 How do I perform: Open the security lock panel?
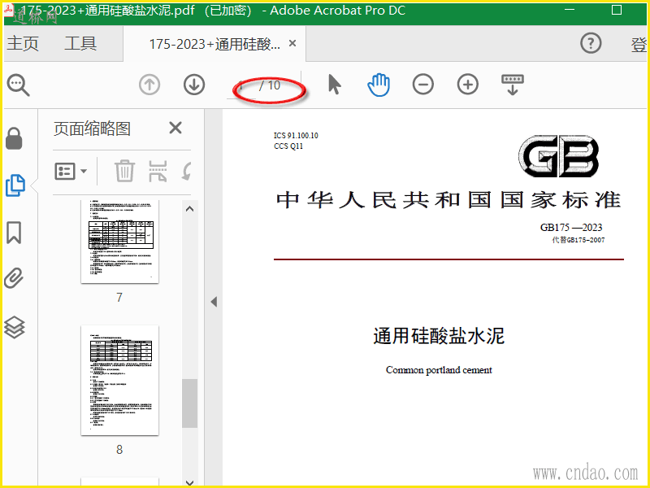coord(14,138)
